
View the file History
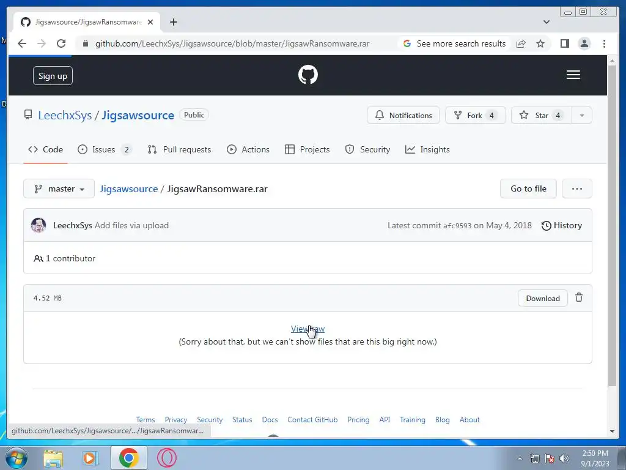click(562, 225)
